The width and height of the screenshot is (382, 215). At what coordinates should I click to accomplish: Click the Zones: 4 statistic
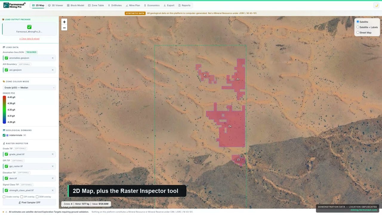68,204
